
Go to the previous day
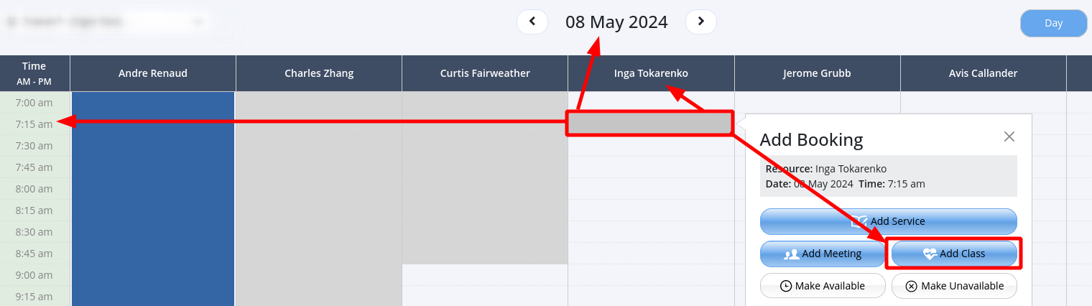(x=532, y=22)
